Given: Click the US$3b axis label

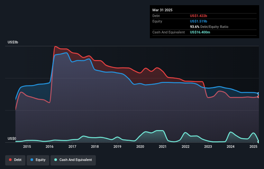Looking at the screenshot, I should point(13,42).
